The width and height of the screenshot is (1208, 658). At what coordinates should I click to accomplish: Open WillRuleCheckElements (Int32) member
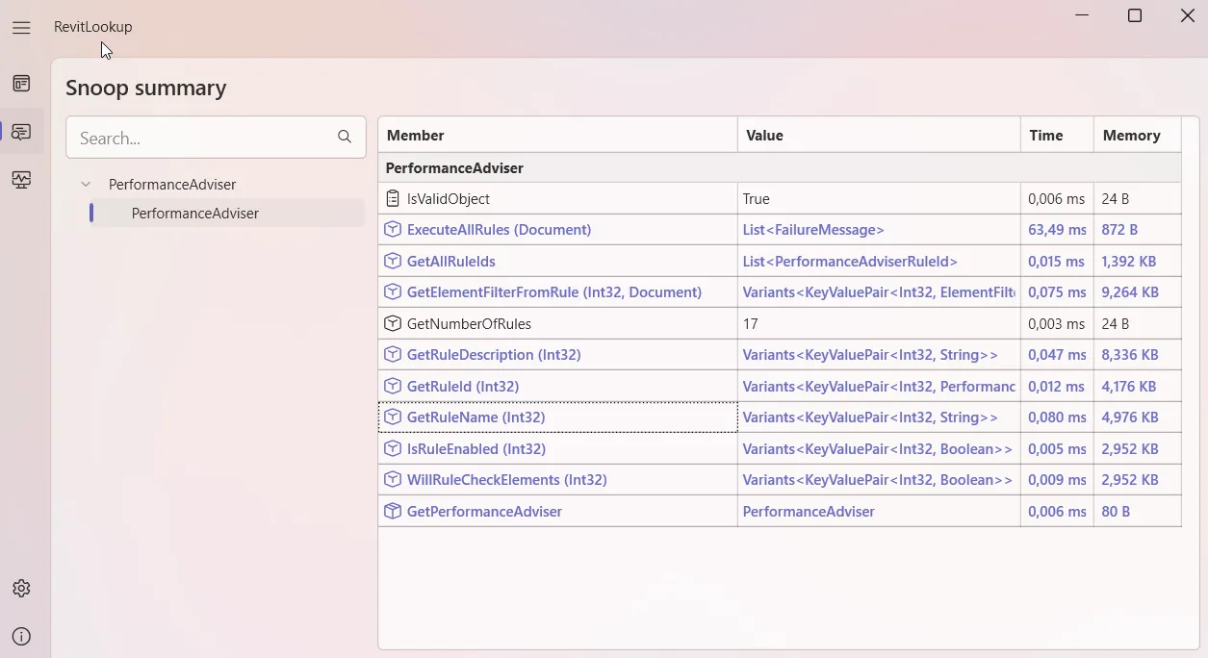click(507, 480)
